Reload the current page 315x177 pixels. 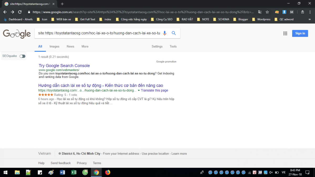click(x=20, y=12)
